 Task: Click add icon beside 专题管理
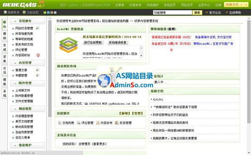[37, 75]
